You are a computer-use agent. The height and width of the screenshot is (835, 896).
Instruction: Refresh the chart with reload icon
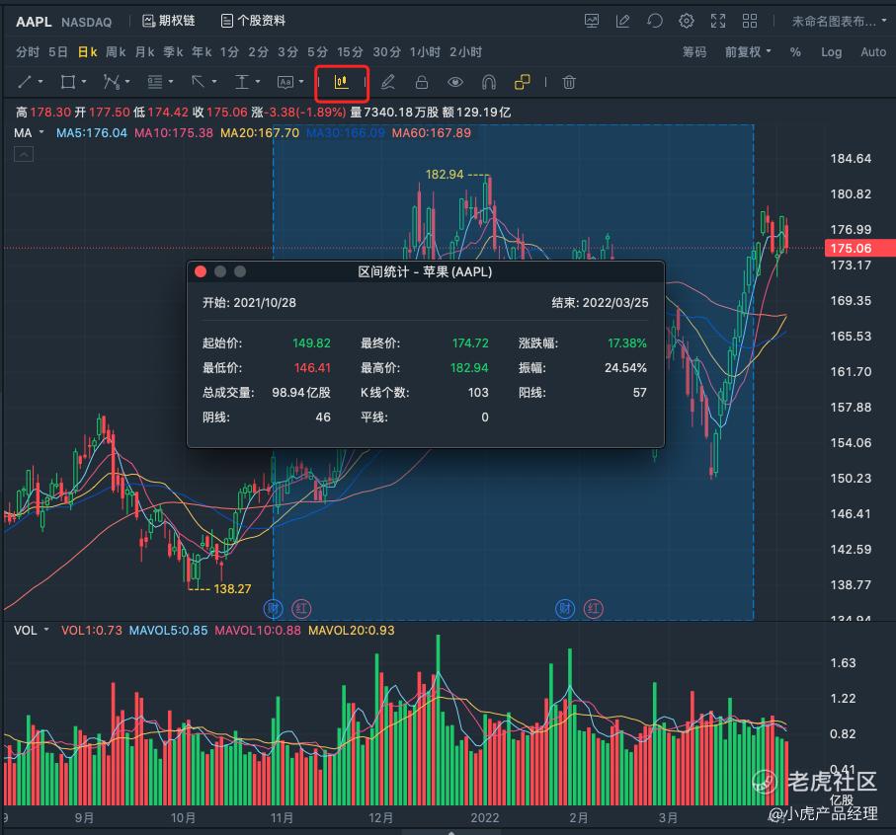click(655, 21)
